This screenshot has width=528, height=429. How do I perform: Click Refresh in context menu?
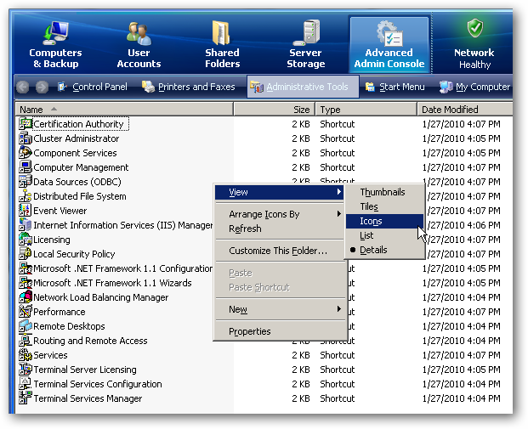tap(279, 229)
